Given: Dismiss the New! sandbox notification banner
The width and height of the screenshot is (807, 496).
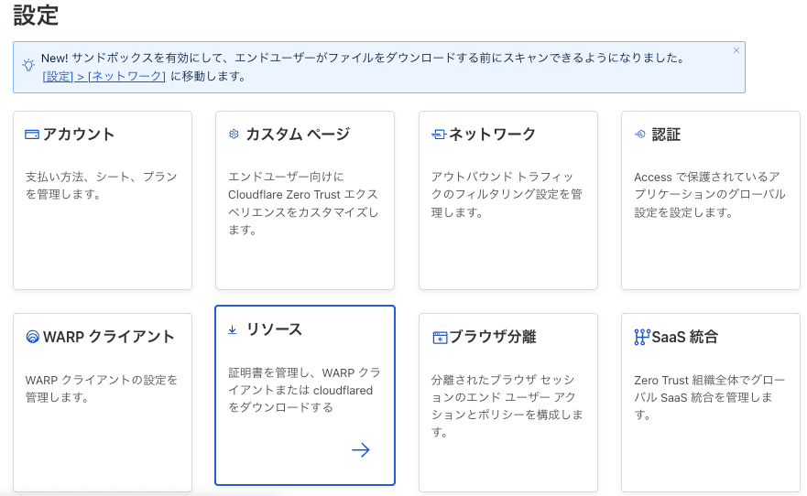Looking at the screenshot, I should (x=736, y=50).
